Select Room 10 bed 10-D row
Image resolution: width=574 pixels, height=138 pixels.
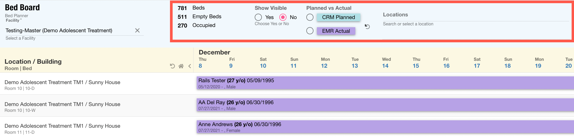coord(62,85)
